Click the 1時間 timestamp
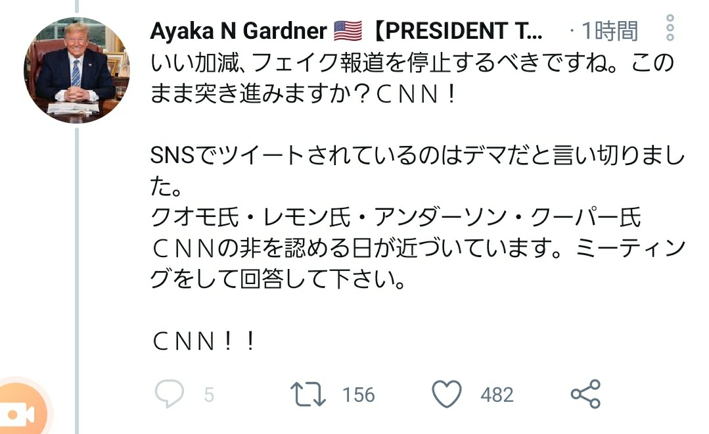This screenshot has height=434, width=709. pos(608,30)
